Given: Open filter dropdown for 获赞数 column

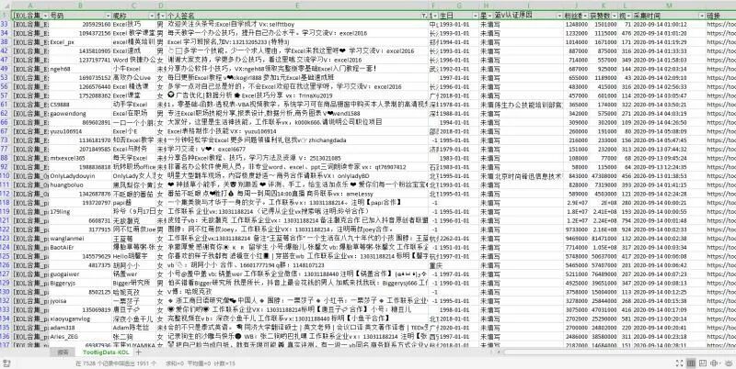Looking at the screenshot, I should click(x=614, y=16).
